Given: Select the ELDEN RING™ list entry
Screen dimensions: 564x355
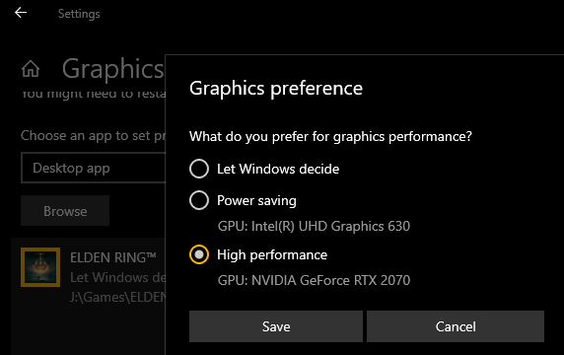Looking at the screenshot, I should [89, 277].
